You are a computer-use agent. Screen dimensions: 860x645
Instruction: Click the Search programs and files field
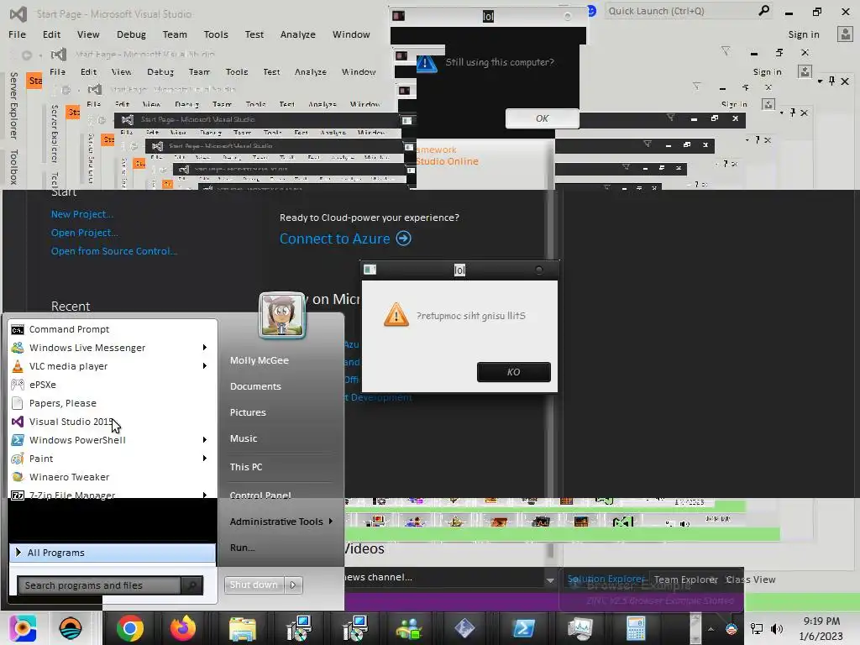click(x=99, y=585)
